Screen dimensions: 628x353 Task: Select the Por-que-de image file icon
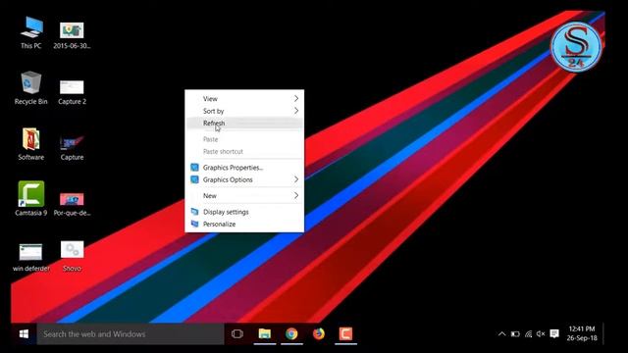click(72, 204)
